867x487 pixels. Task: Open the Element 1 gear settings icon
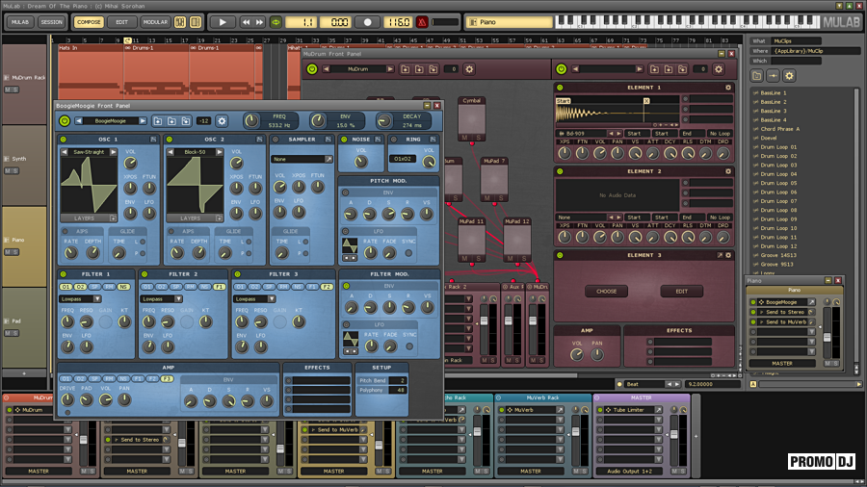tap(726, 87)
